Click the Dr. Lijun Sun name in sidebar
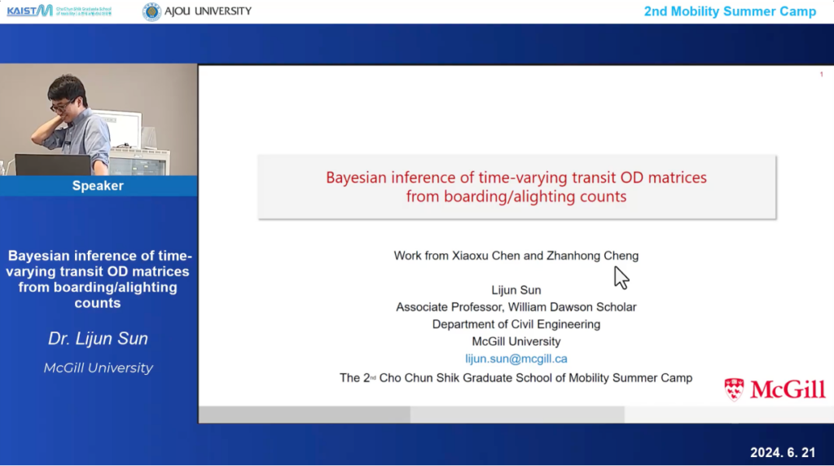Image resolution: width=834 pixels, height=466 pixels. point(98,338)
